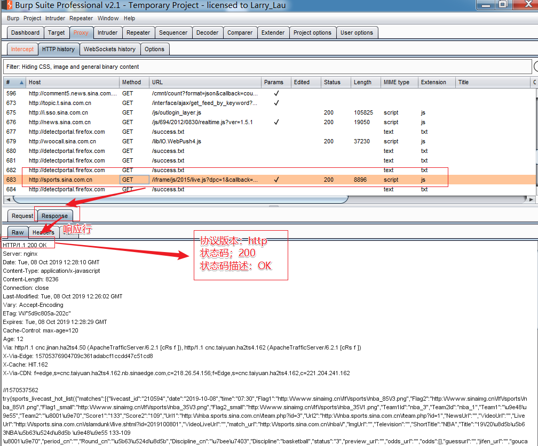This screenshot has height=446, width=538.
Task: Select request row 676 news.sina.com.cn
Action: pos(270,122)
